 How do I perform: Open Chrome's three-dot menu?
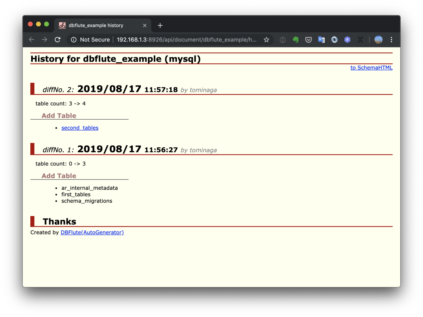(x=391, y=39)
